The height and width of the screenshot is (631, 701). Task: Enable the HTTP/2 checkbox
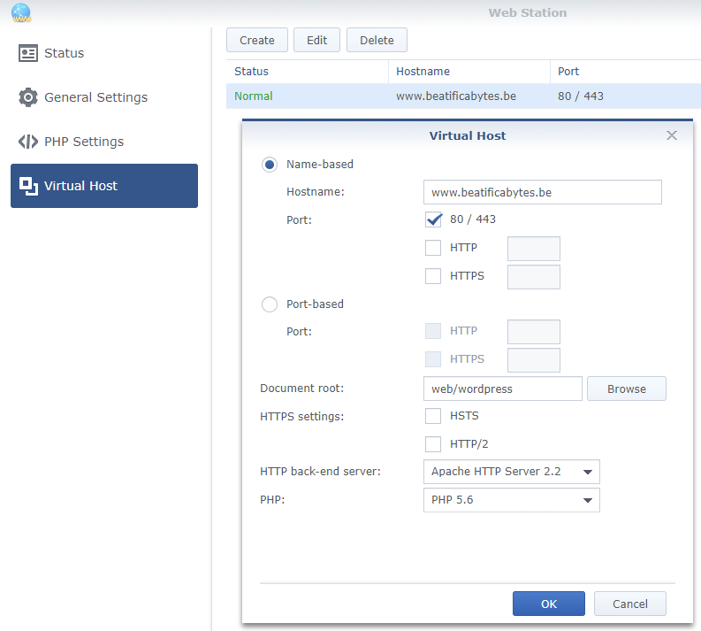(433, 444)
